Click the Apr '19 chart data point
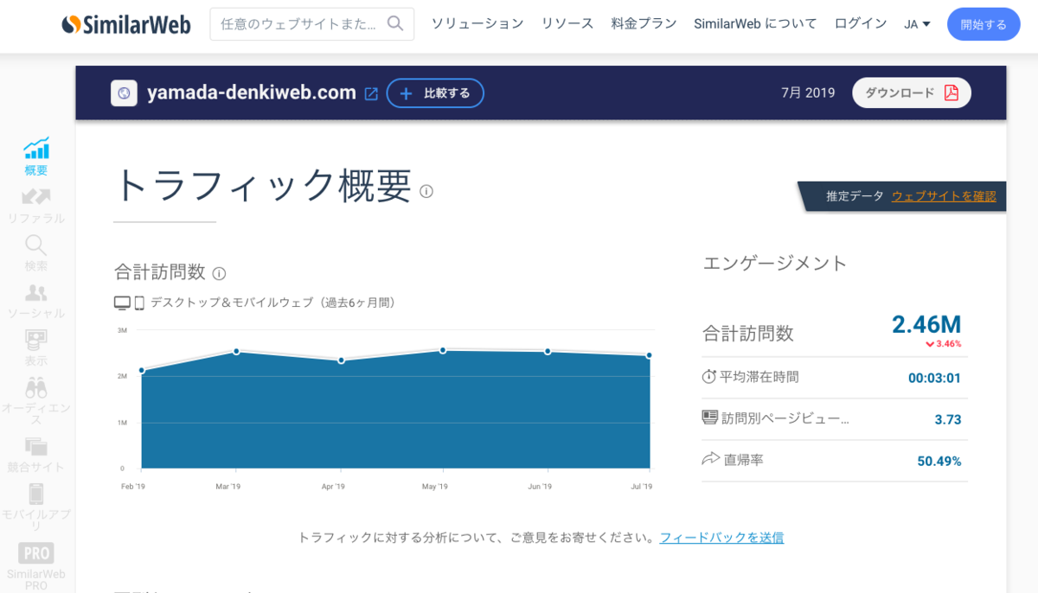The width and height of the screenshot is (1038, 593). click(x=342, y=360)
